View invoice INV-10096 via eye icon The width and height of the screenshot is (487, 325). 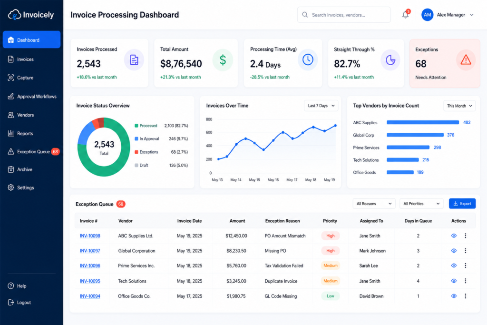[x=454, y=266]
